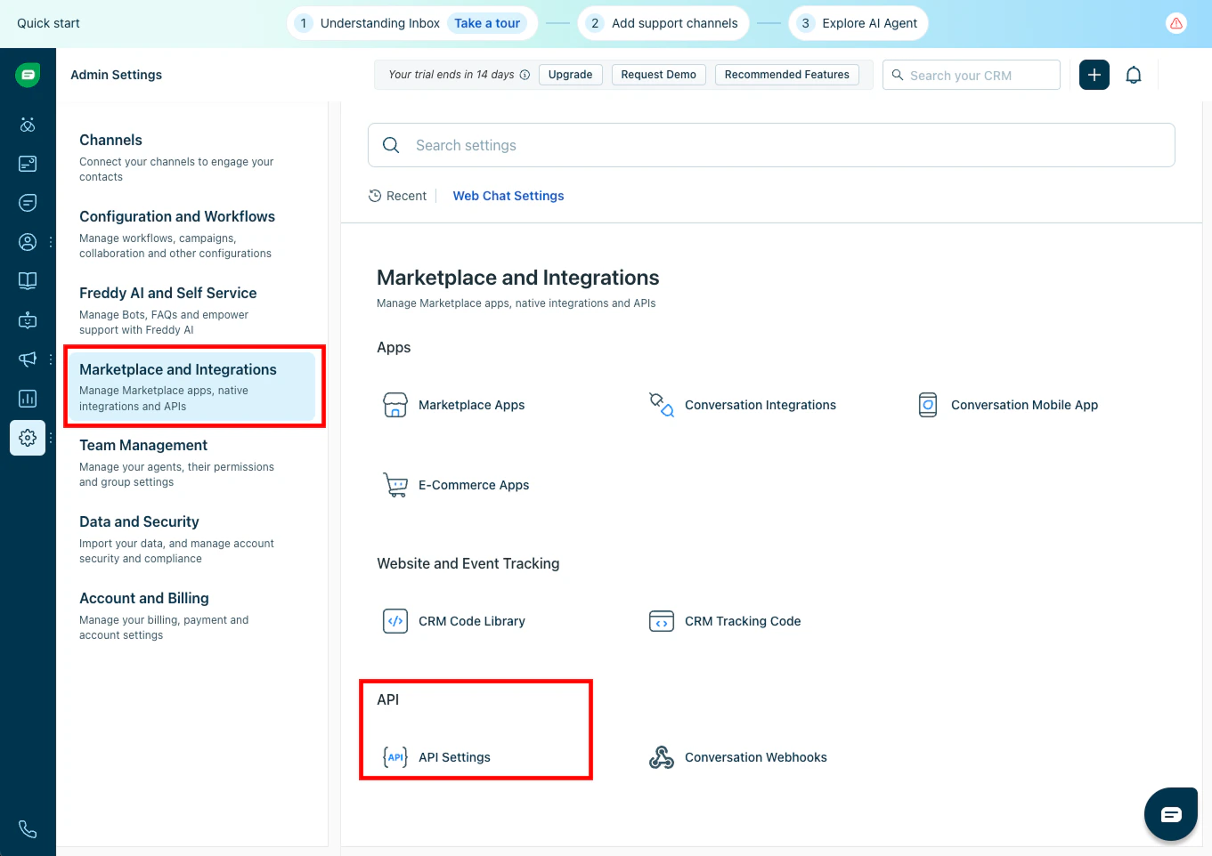Select the Data and Security section
1212x856 pixels.
[x=139, y=521]
